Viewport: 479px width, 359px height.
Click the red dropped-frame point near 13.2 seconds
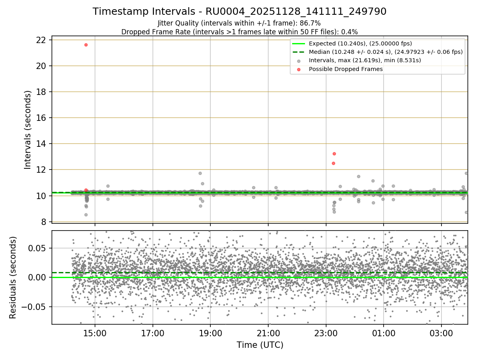click(334, 154)
